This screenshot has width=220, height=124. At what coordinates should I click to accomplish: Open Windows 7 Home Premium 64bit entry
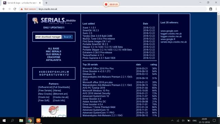coord(99,107)
